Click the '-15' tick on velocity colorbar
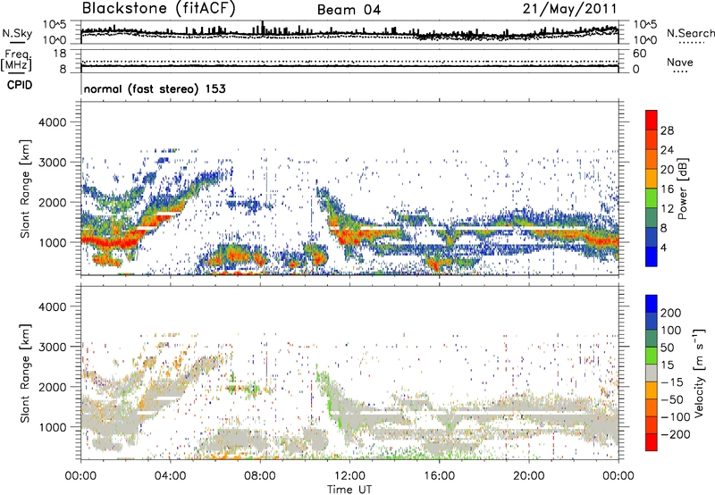Screen dimensions: 715x495 click(672, 382)
